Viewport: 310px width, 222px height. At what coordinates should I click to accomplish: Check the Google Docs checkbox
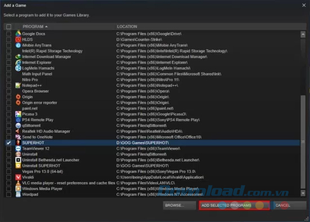[x=8, y=34]
